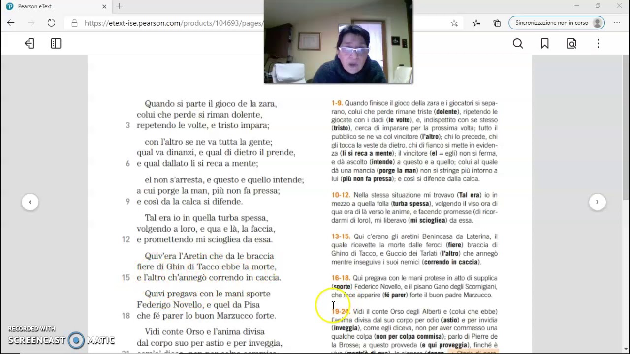Click verse "Quiv'era l'Aretin che da le braccia"
Screen dimensions: 630x354
[209, 256]
